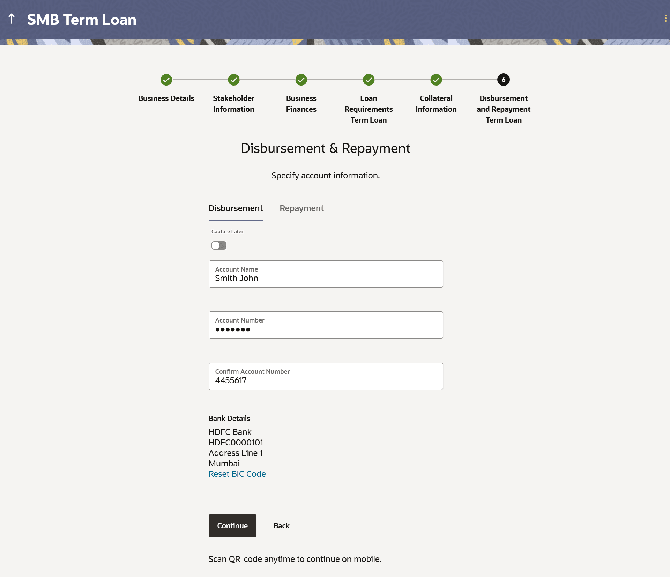Select the Disbursement tab

click(236, 208)
